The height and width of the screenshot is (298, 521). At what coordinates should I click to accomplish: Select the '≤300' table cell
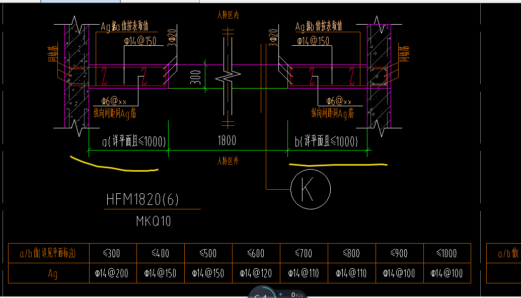point(113,254)
